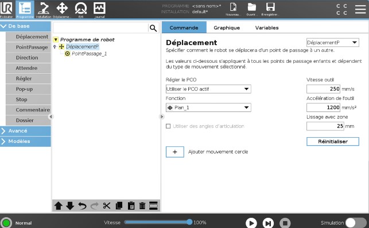Insert a Stop node
This screenshot has height=228, width=369.
click(28, 99)
